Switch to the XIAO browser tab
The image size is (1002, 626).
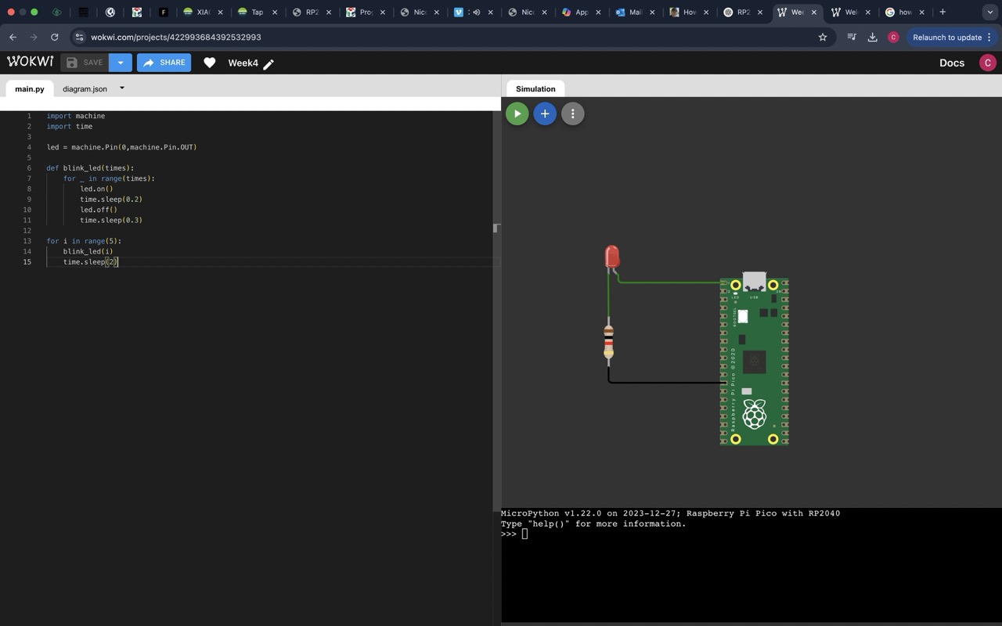(x=203, y=12)
